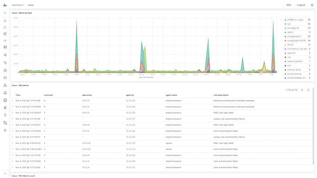Expand the alert row at 11:27:53.054
Screen dimensions: 317x178
point(12,161)
